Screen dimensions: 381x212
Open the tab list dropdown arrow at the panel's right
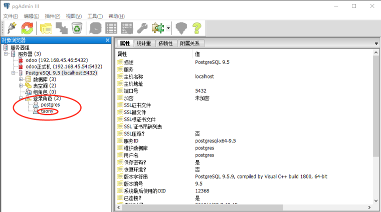[x=376, y=43]
